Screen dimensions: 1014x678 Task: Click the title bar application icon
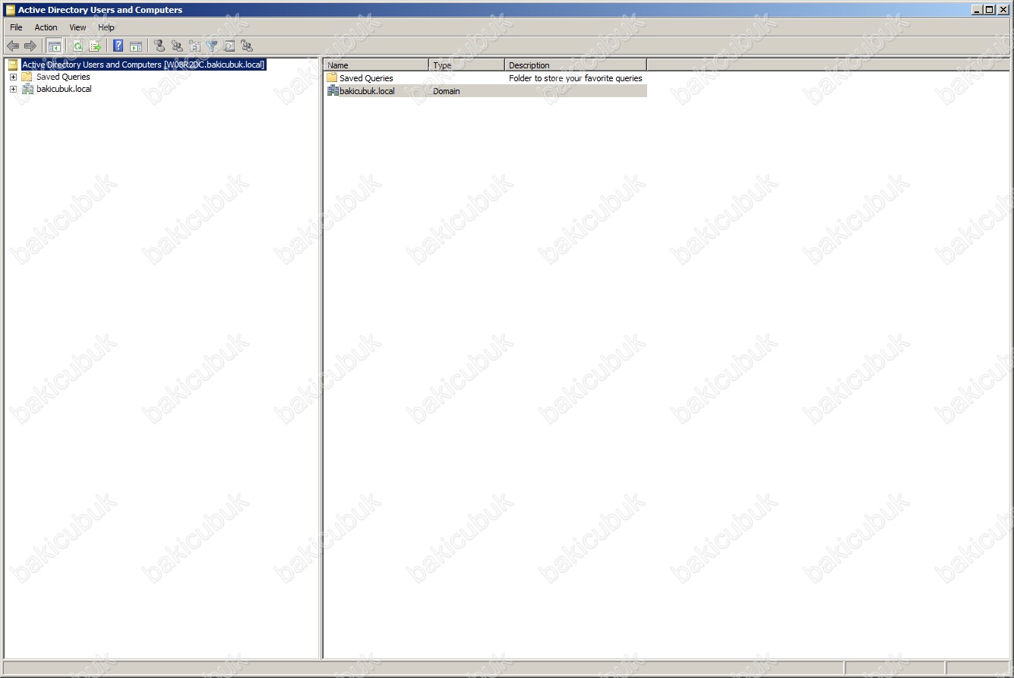pyautogui.click(x=10, y=10)
